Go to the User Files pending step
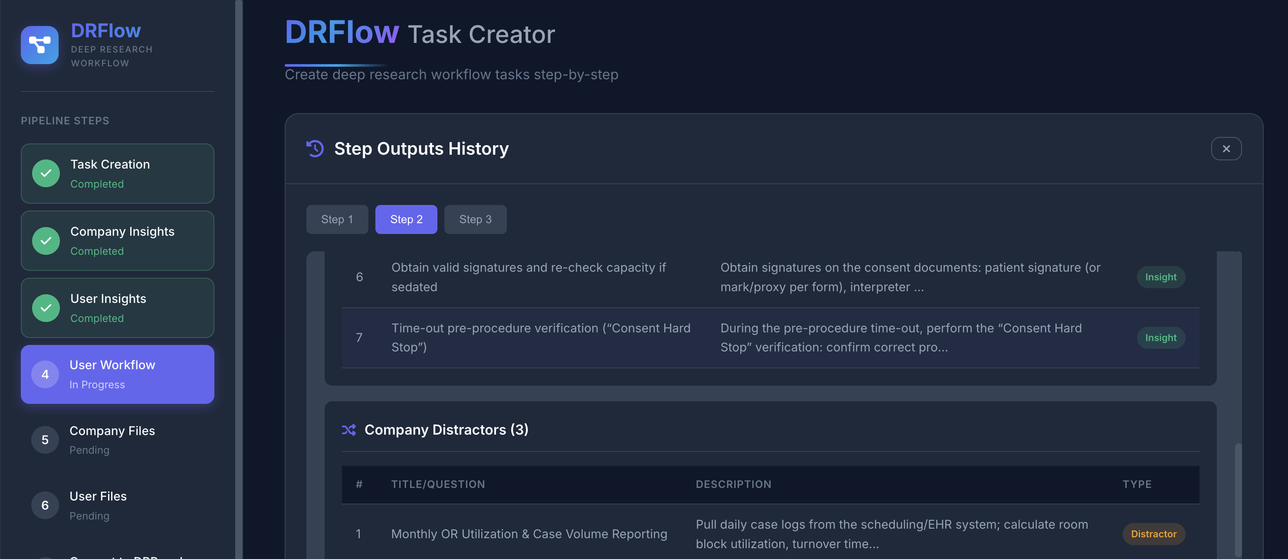 point(118,505)
